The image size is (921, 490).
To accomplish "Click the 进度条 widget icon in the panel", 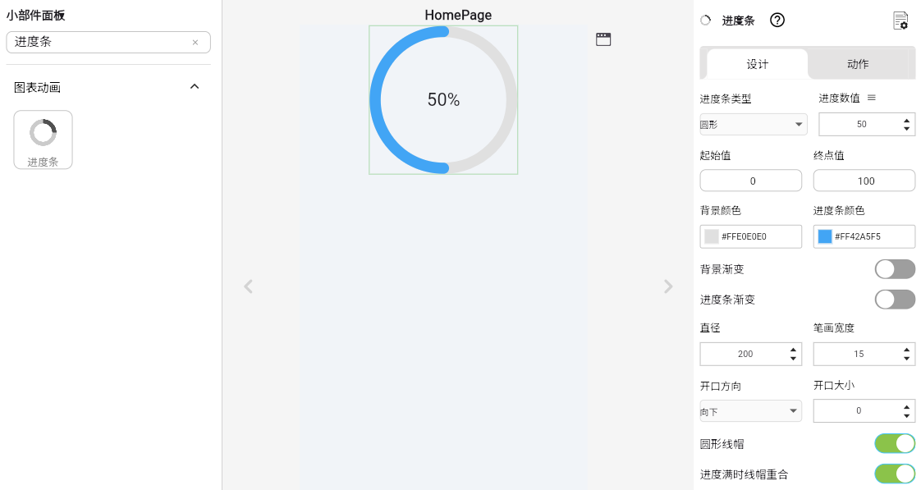I will [43, 140].
